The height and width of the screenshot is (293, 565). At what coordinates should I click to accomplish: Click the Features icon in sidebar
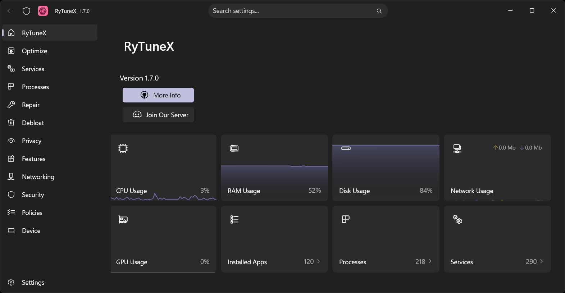click(11, 159)
